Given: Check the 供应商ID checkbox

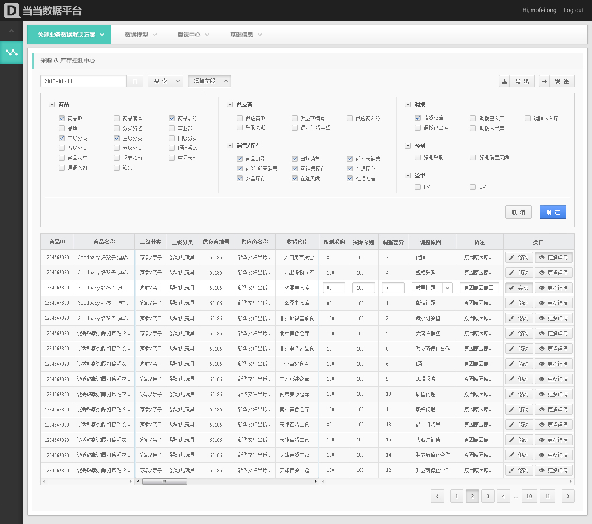Looking at the screenshot, I should (240, 118).
